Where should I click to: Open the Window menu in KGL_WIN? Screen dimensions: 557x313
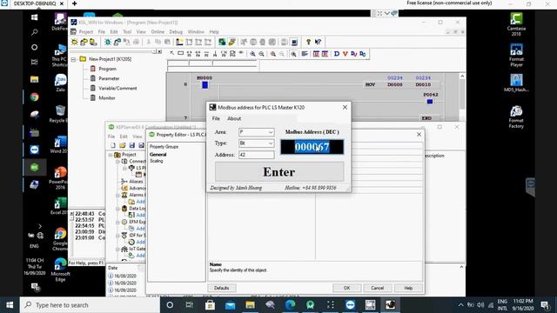196,31
